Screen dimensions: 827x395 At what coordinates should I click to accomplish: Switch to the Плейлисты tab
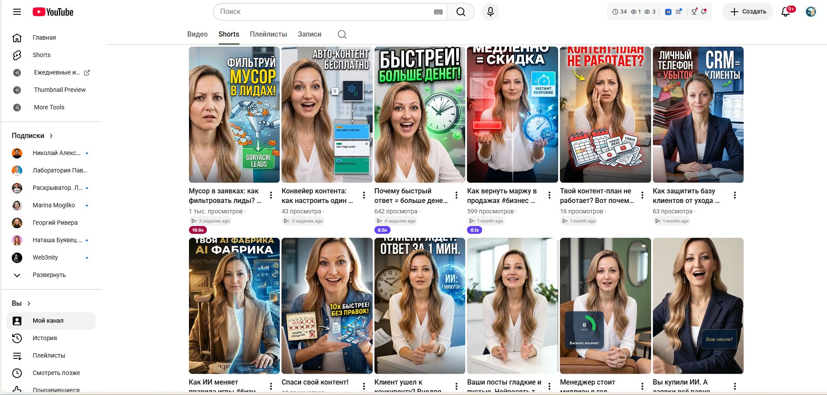268,34
